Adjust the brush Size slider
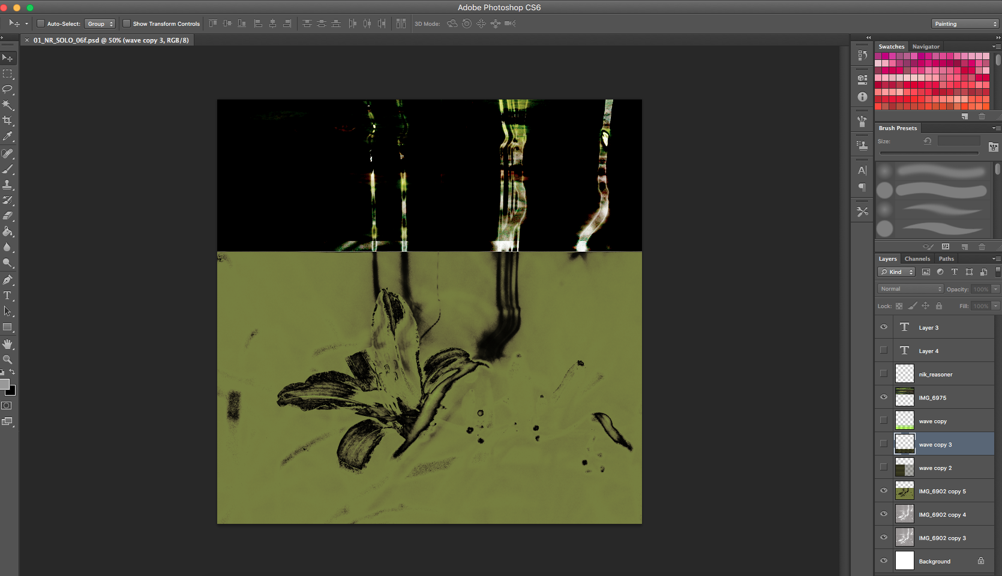 [929, 153]
